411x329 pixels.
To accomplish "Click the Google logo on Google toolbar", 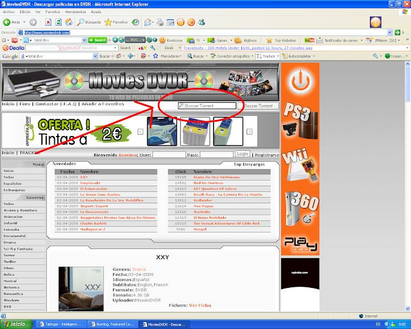I will 10,56.
